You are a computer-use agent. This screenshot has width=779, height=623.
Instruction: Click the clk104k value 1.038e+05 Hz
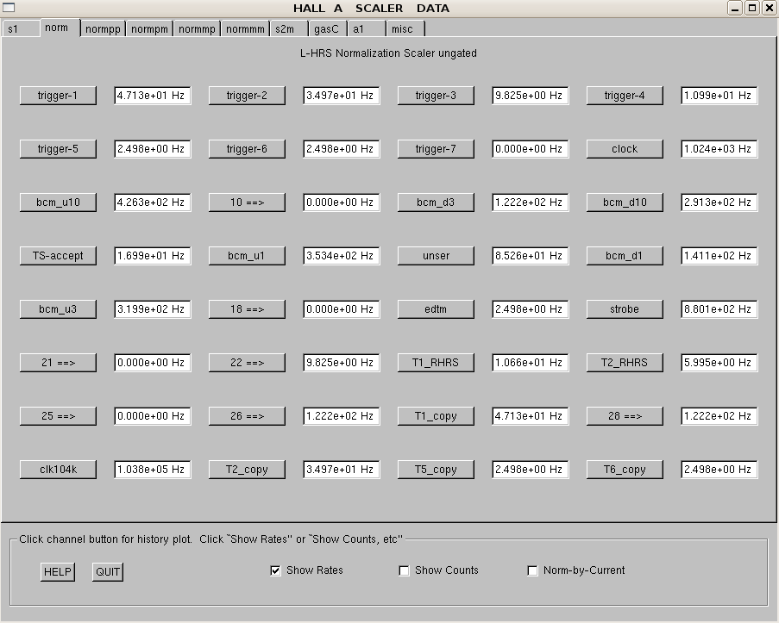(153, 470)
